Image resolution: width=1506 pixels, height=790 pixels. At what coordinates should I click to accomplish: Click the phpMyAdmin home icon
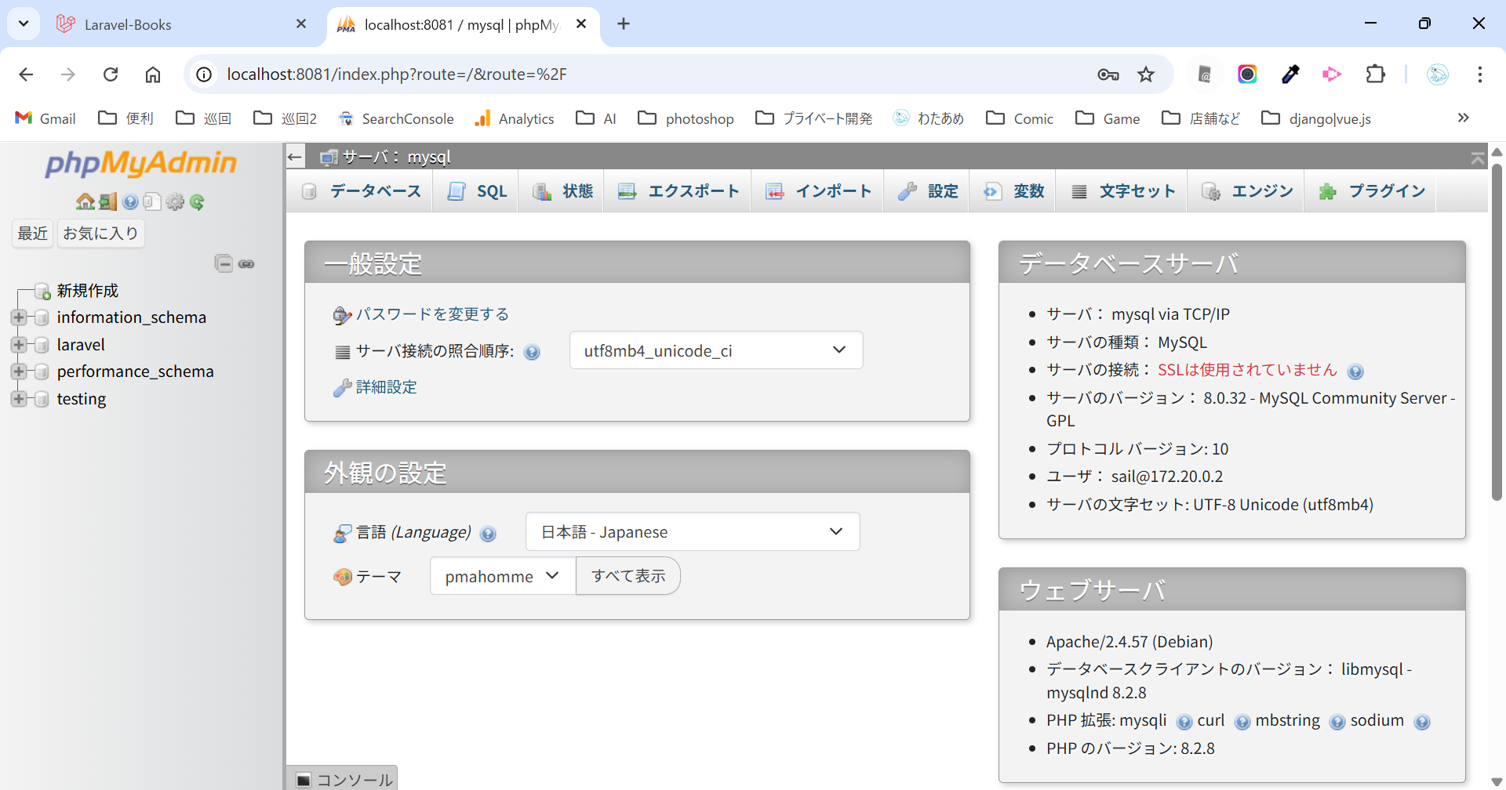(85, 202)
